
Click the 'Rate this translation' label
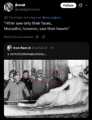point(19,37)
